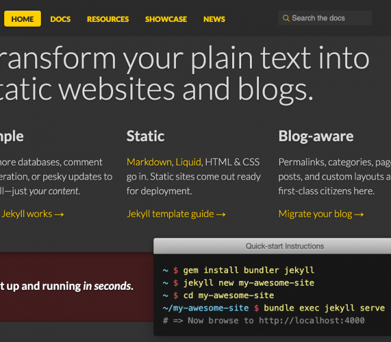
Task: Click the for deployment paragraph line
Action: click(159, 191)
